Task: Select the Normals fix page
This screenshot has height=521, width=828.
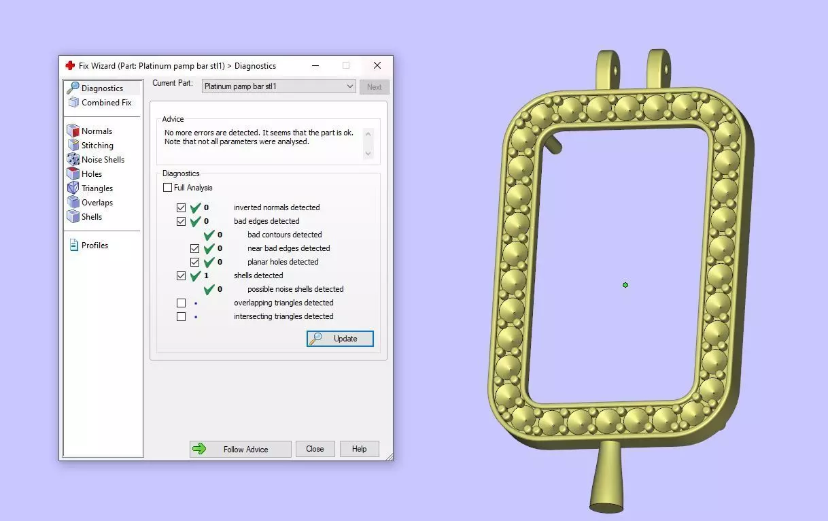Action: 90,131
